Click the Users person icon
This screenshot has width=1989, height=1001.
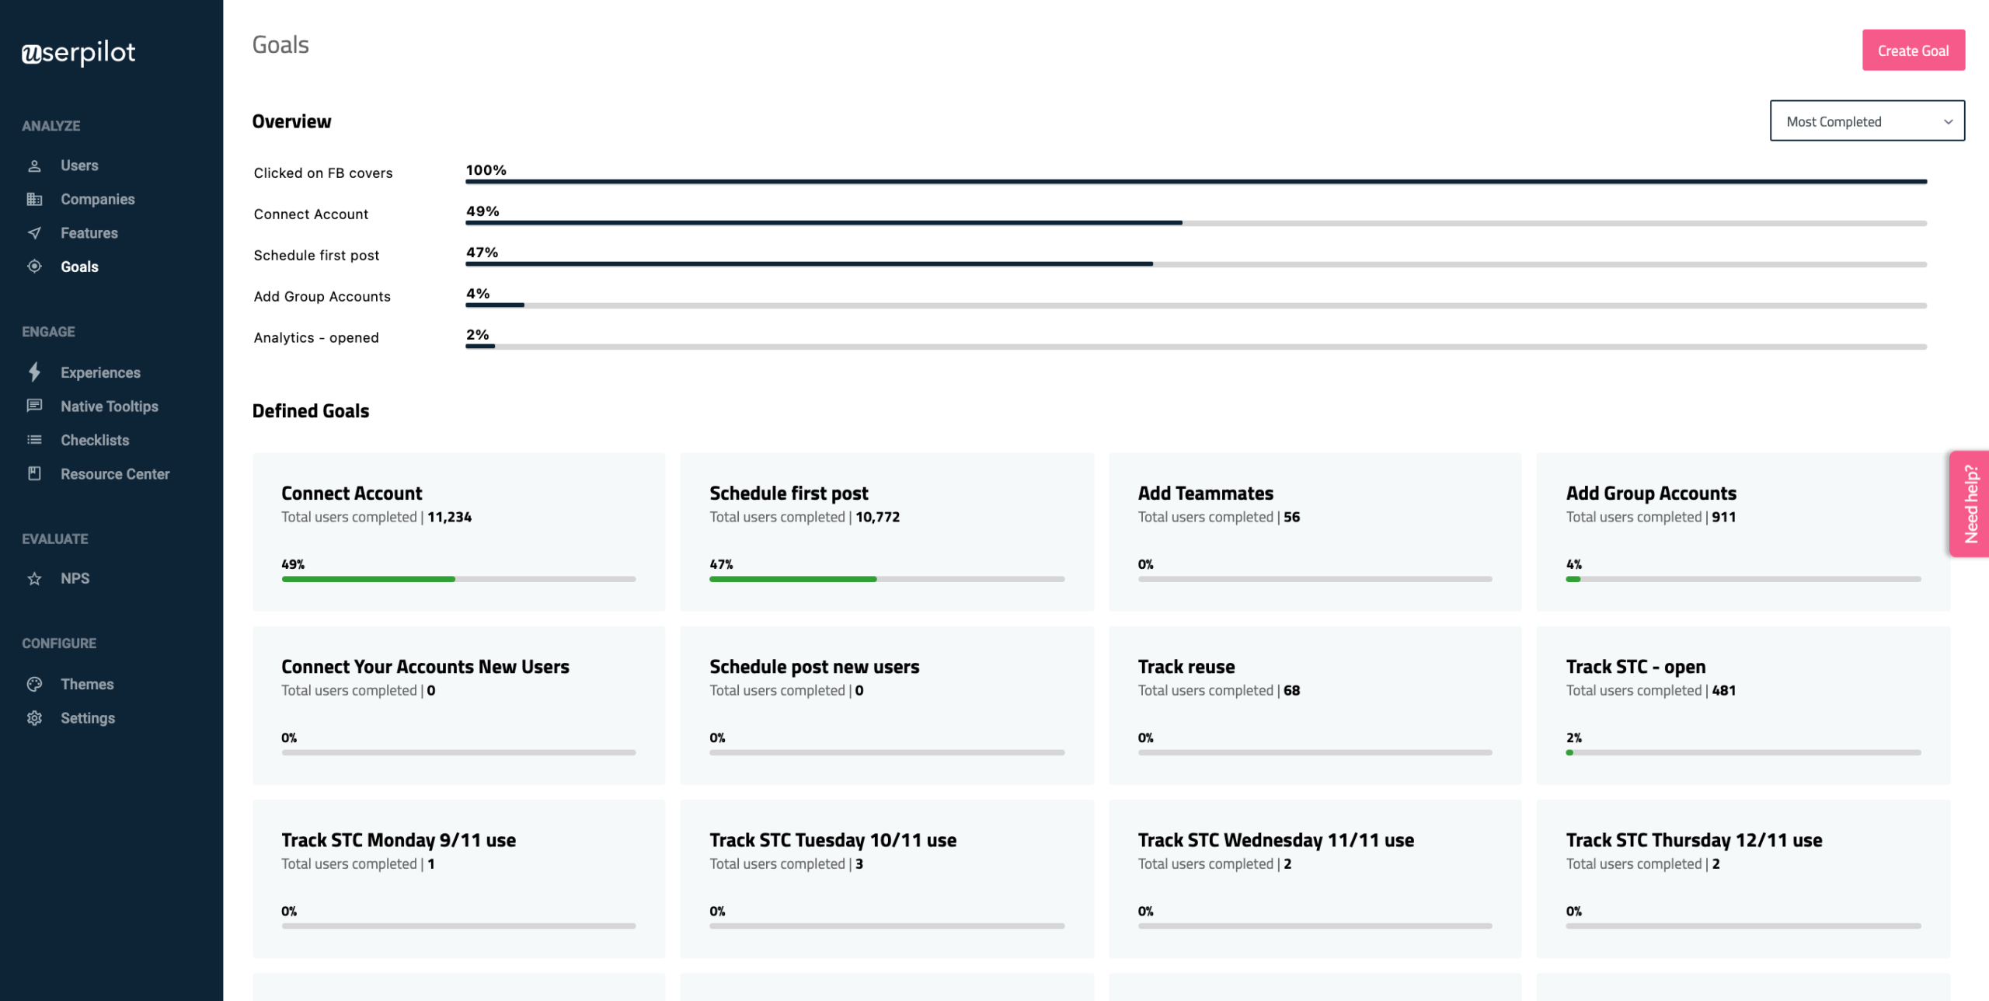[x=34, y=166]
